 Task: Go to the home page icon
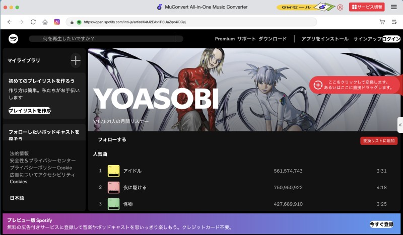pyautogui.click(x=45, y=22)
